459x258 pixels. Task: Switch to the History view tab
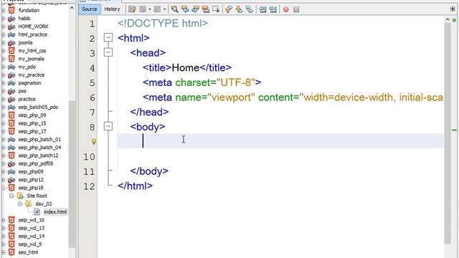[x=112, y=9]
